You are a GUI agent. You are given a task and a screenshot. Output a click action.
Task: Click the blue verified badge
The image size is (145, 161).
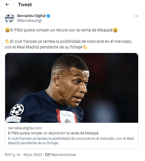point(49,16)
